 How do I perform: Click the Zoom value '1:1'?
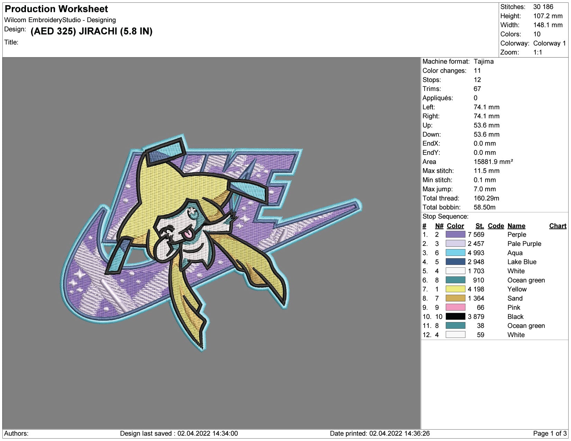point(538,52)
